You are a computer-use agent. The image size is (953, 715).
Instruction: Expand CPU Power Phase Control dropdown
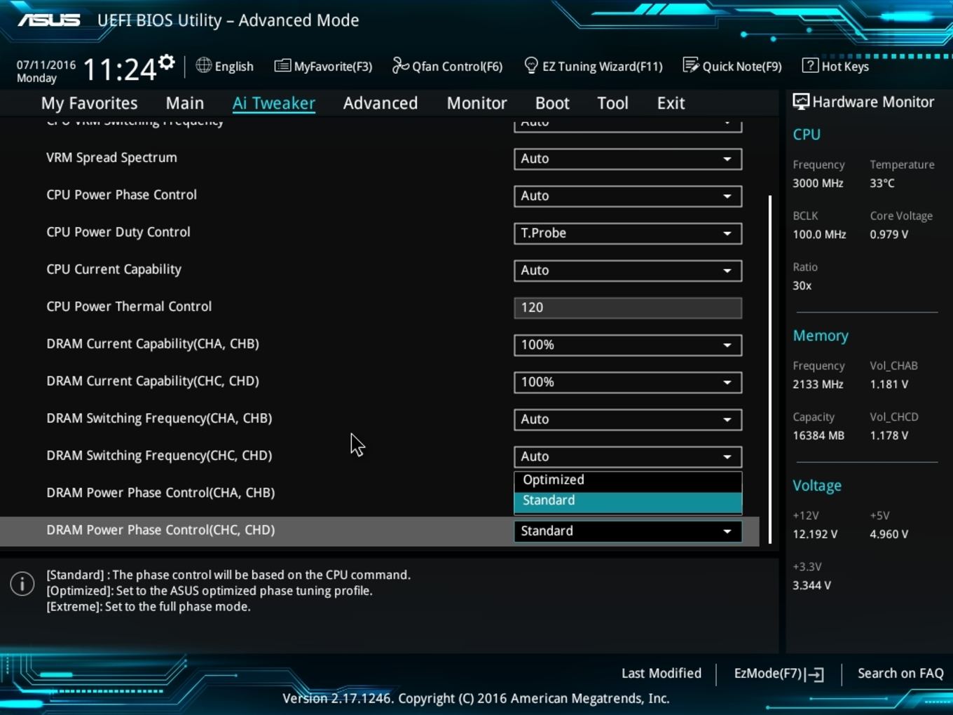[x=628, y=196]
